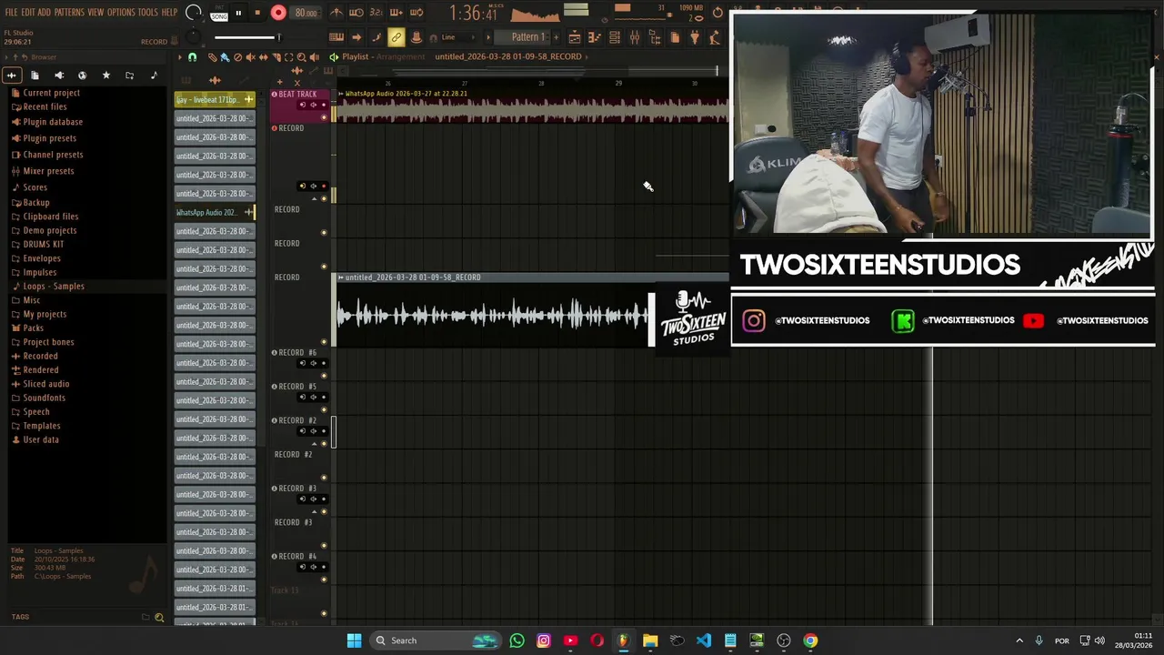Show browser plugins speaker tab icon
1164x655 pixels.
(59, 76)
